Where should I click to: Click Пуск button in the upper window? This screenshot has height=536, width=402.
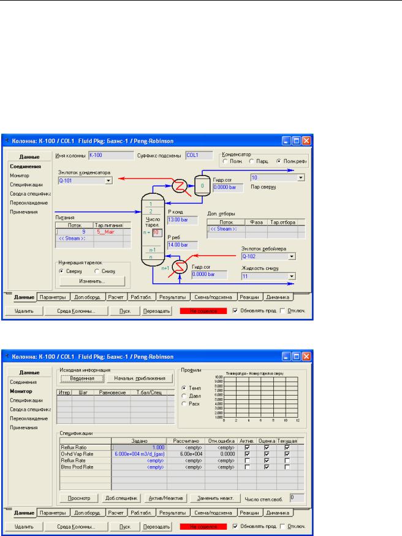pyautogui.click(x=125, y=311)
